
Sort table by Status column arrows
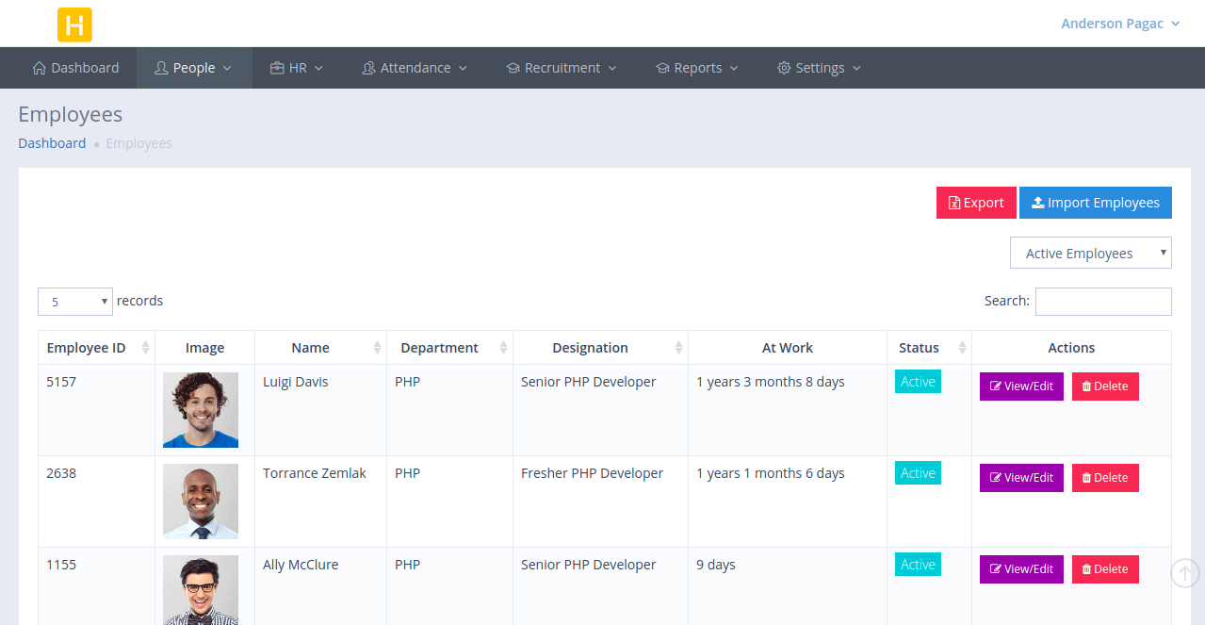[x=962, y=348]
